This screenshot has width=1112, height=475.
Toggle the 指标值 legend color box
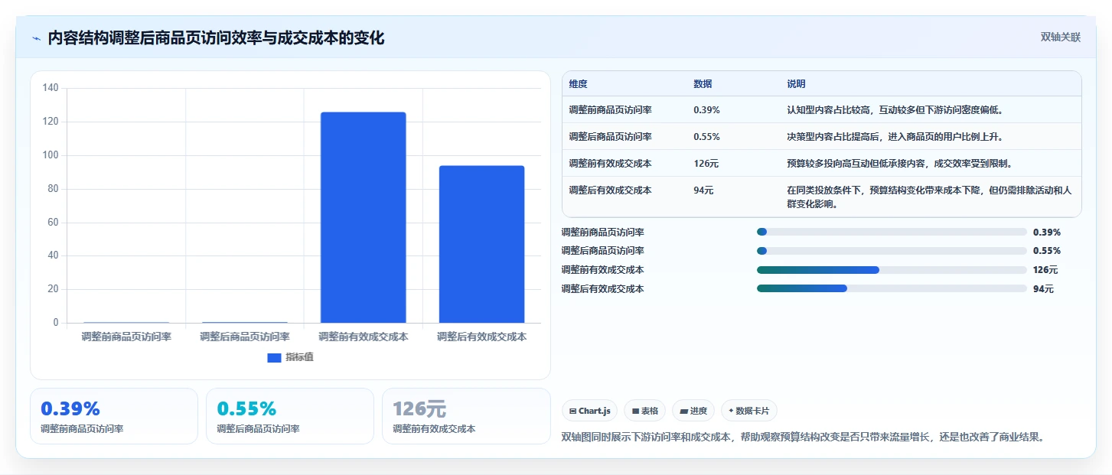tap(275, 358)
